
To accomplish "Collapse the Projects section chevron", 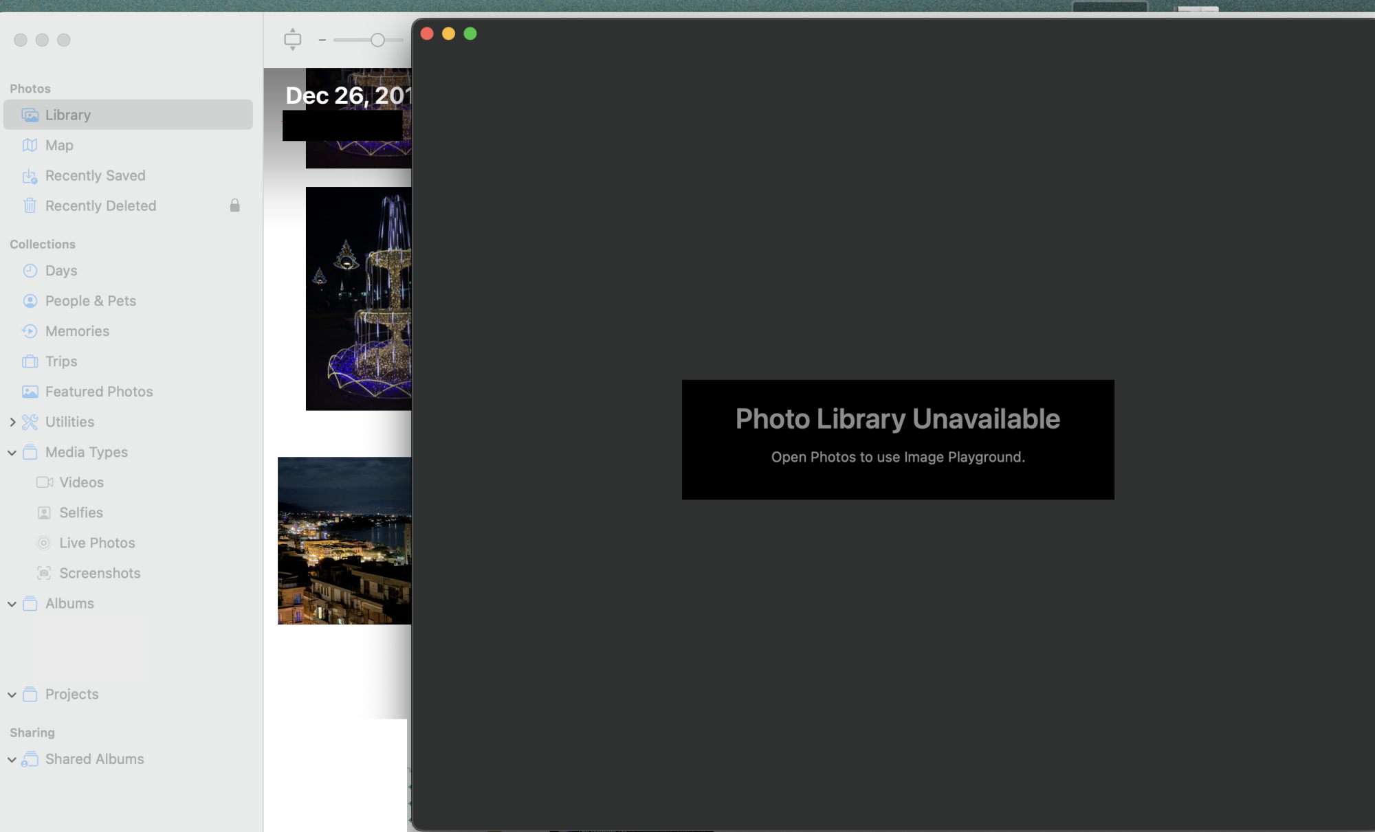I will coord(12,695).
